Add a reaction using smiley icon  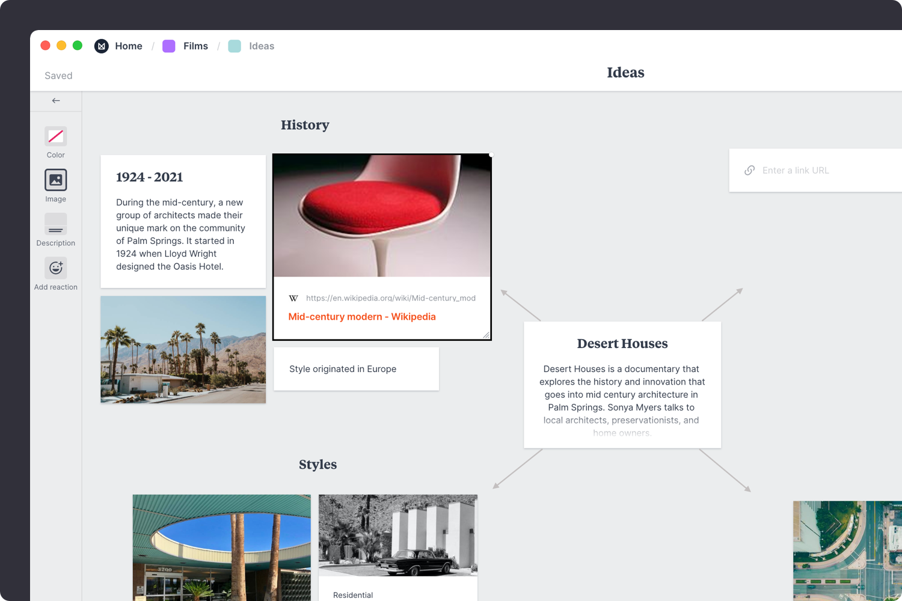click(55, 268)
